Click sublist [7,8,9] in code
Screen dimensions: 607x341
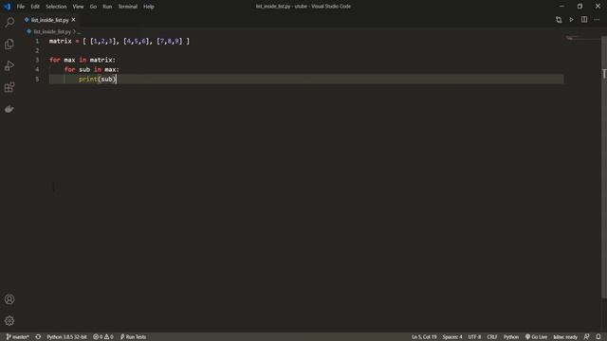pos(170,41)
